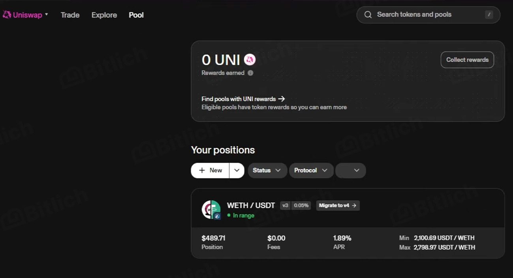The width and height of the screenshot is (513, 278).
Task: Switch to the Pool page
Action: coord(136,15)
